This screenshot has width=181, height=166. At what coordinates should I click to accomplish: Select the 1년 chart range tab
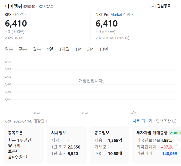78,49
